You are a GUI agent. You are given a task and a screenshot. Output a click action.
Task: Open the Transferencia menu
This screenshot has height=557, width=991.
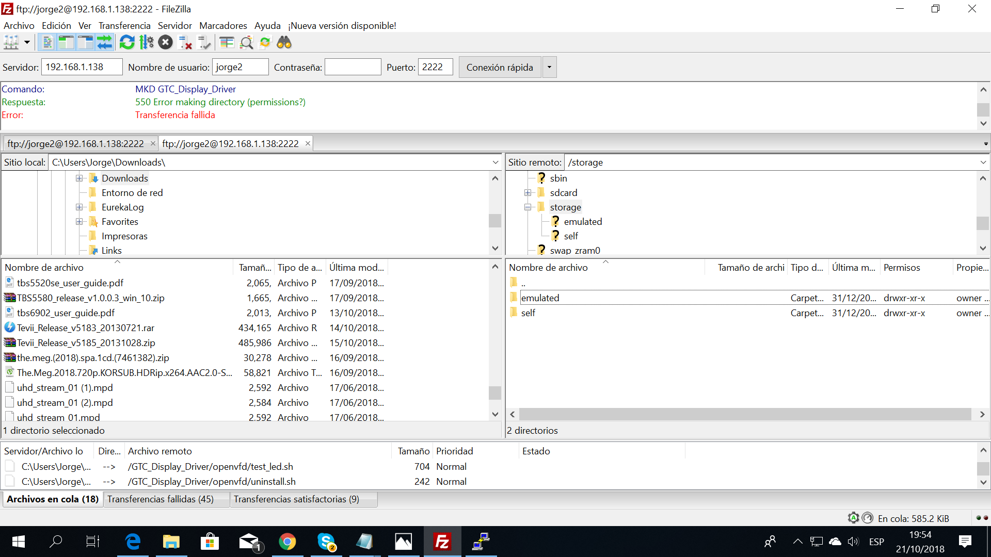(x=124, y=25)
